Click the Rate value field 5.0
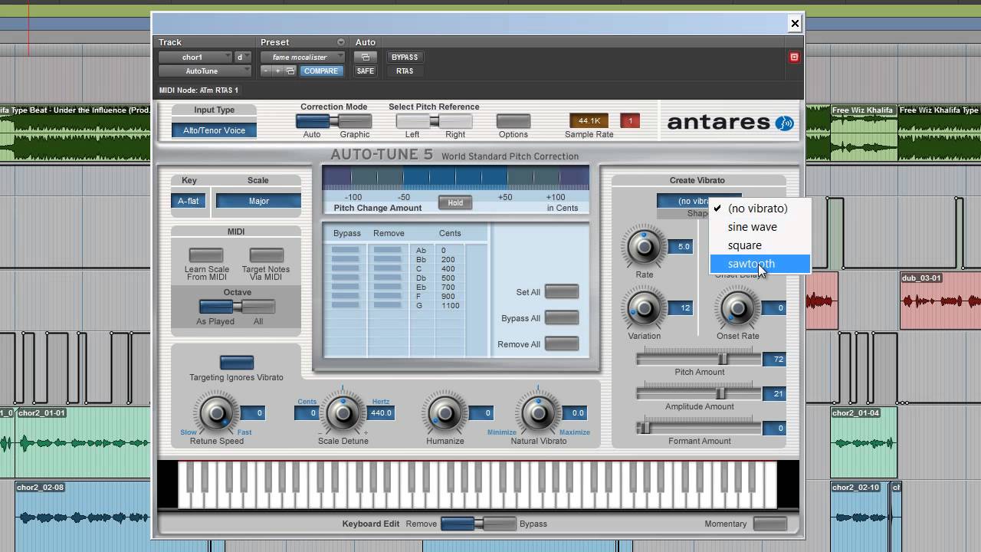Image resolution: width=981 pixels, height=552 pixels. 681,246
